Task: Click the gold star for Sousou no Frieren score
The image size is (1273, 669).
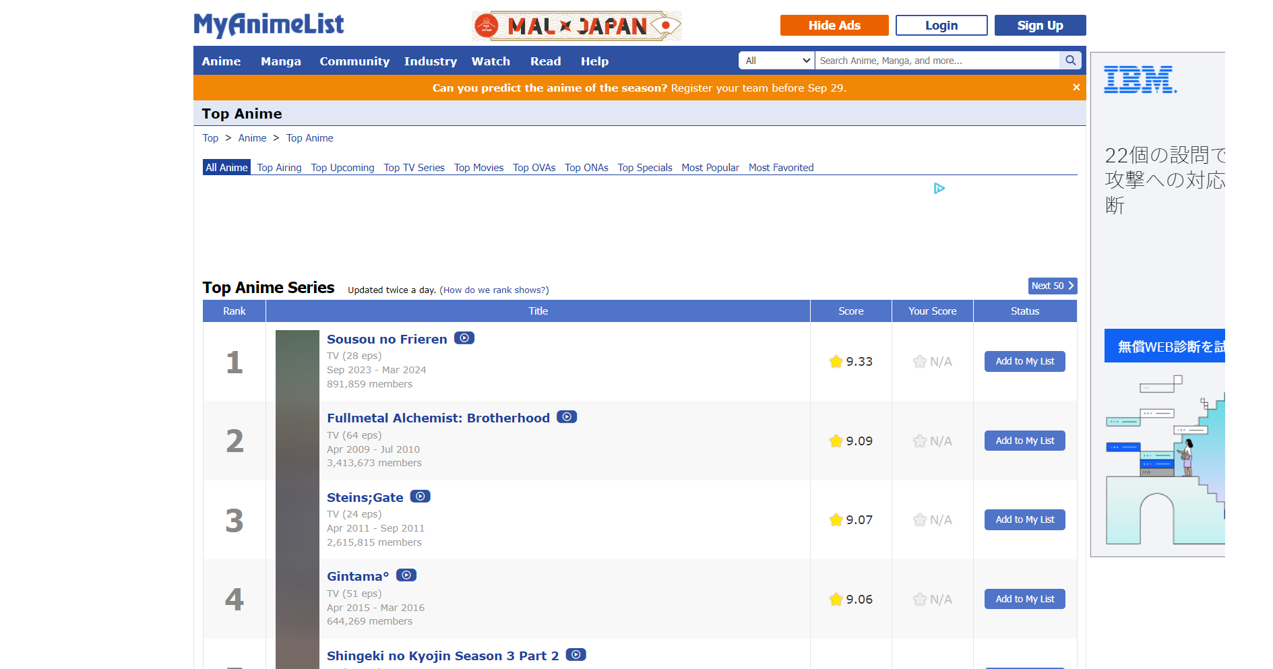Action: [x=836, y=362]
